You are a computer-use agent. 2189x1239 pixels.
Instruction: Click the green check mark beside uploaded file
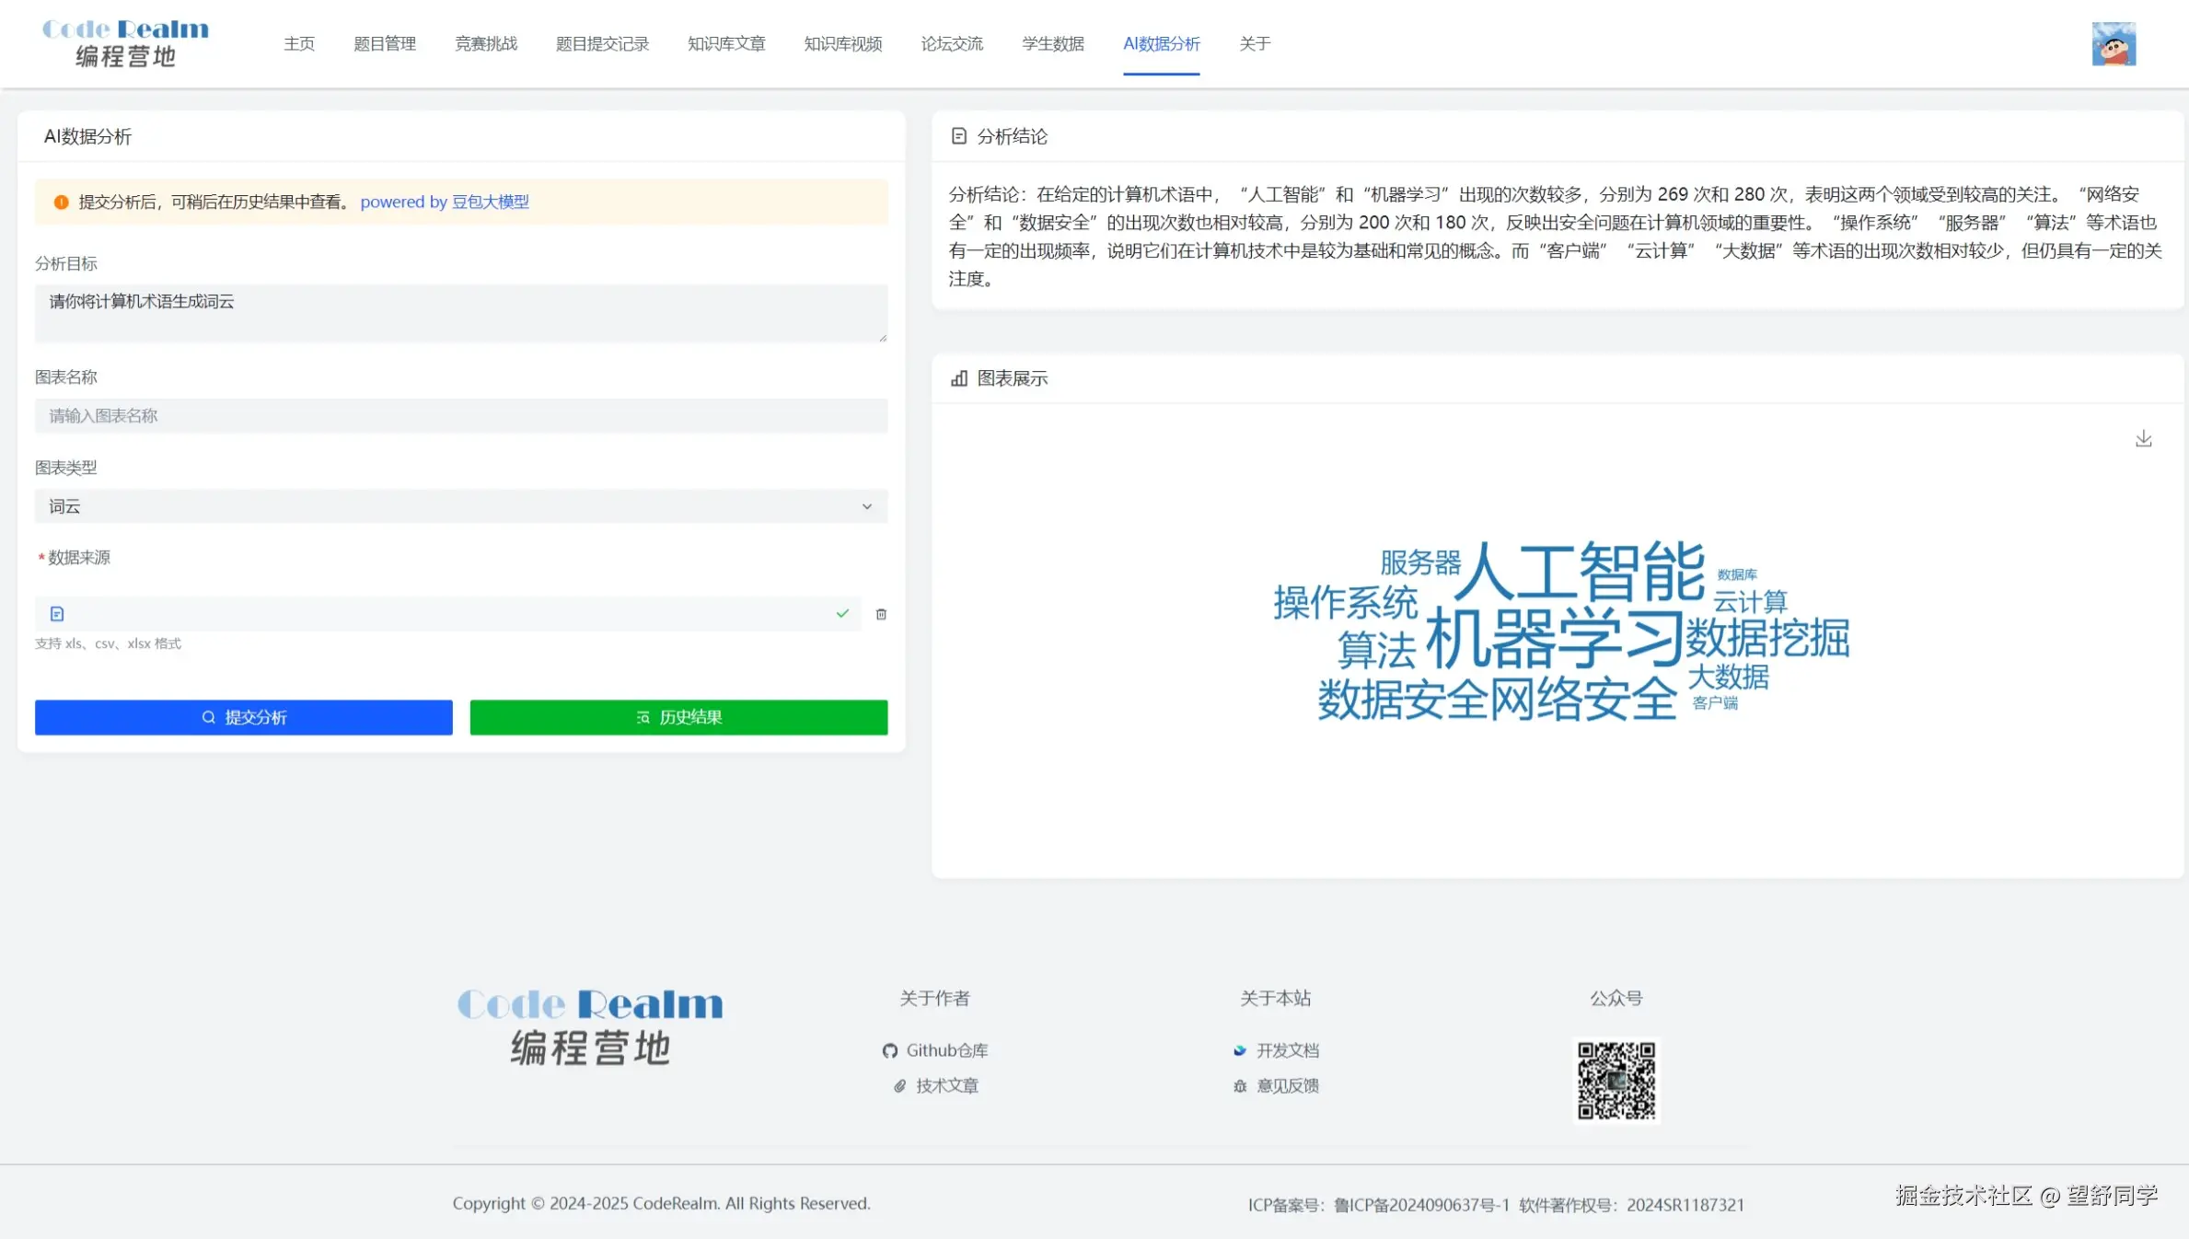point(842,613)
